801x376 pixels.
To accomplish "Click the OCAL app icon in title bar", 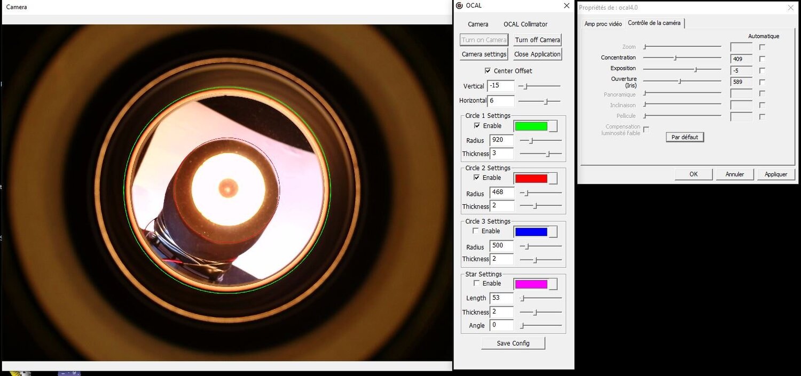I will point(459,6).
